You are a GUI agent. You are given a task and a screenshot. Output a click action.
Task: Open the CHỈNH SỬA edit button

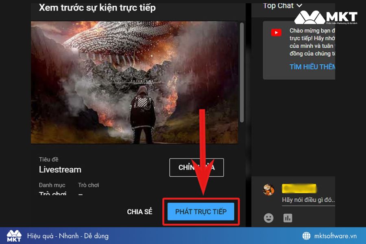[196, 168]
